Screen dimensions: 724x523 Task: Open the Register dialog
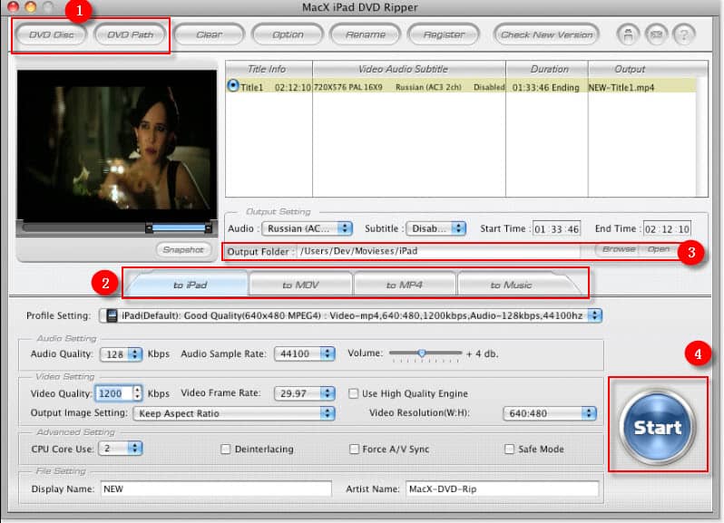(x=445, y=34)
